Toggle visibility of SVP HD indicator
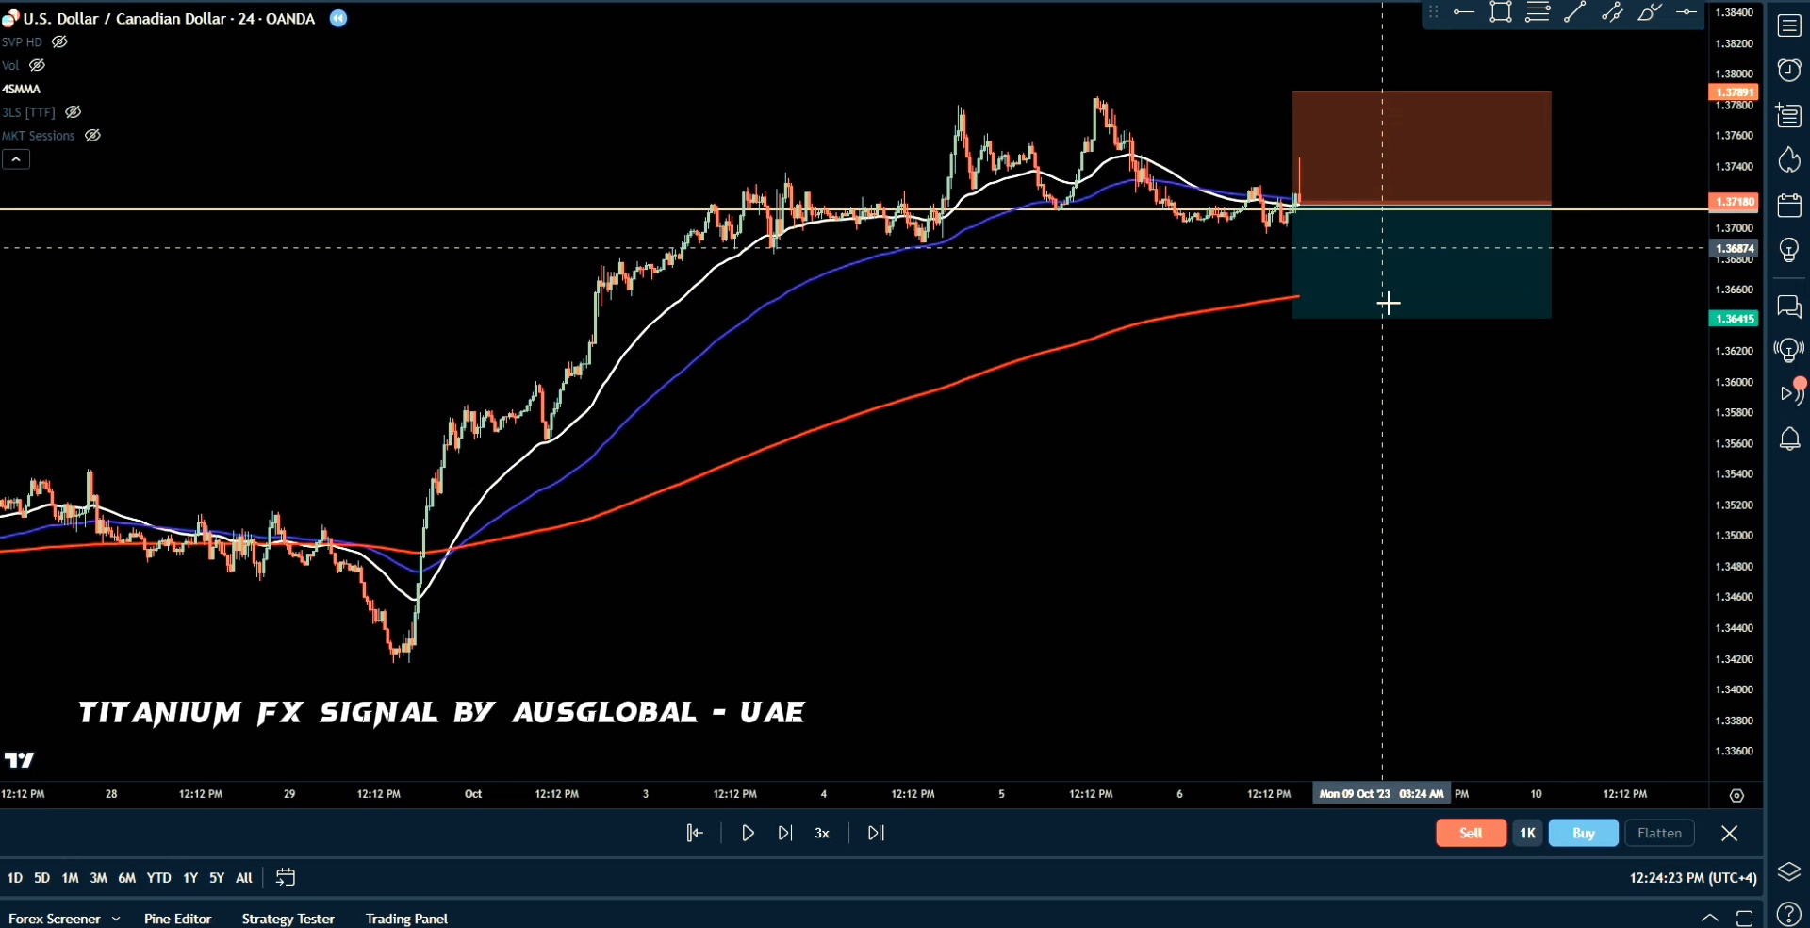The image size is (1810, 928). 59,41
